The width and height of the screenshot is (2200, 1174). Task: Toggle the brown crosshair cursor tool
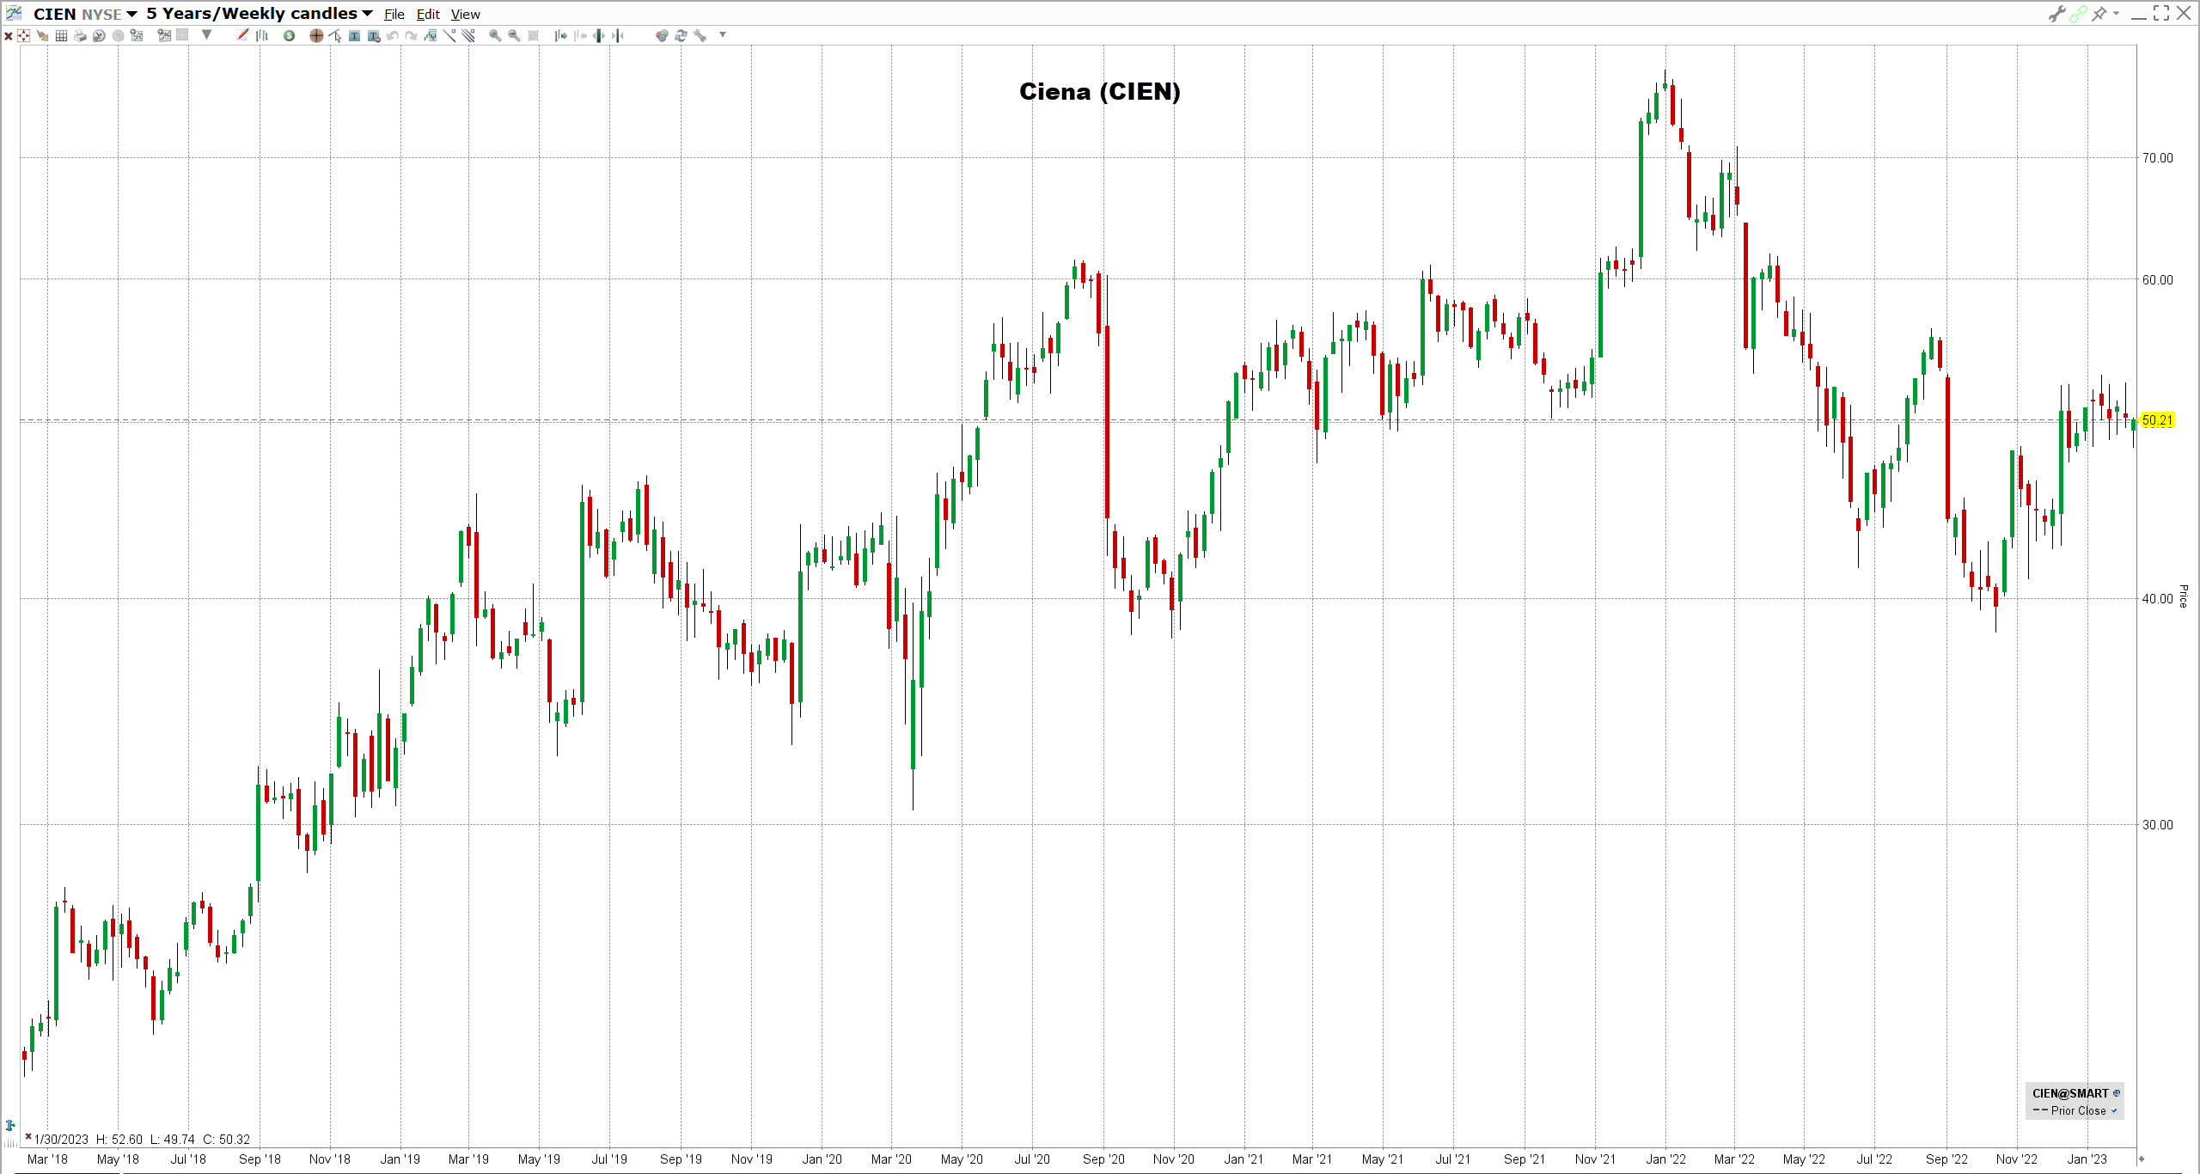(x=316, y=35)
